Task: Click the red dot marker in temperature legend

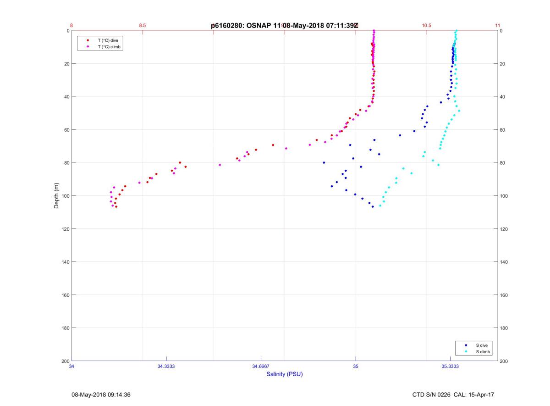Action: (88, 40)
